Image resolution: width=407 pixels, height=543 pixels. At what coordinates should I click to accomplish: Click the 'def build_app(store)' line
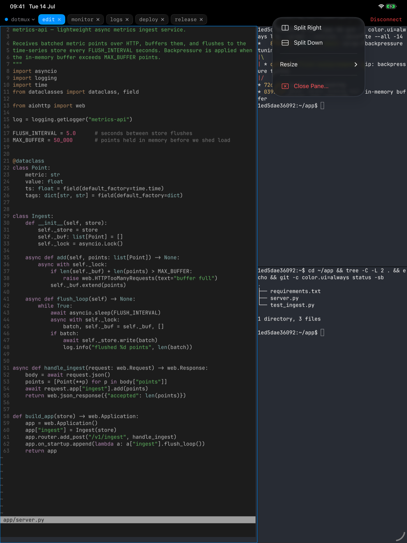pos(76,416)
